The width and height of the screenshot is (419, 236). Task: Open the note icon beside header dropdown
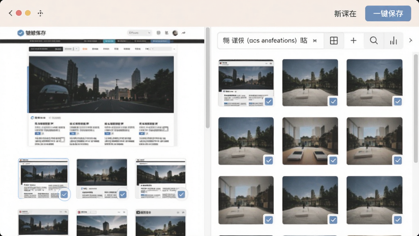pos(158,33)
